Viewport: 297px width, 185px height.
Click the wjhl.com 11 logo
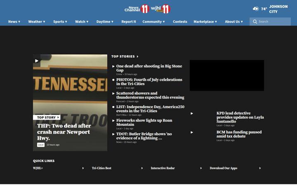[160, 9]
